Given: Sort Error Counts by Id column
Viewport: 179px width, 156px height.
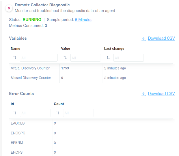Looking at the screenshot, I should point(15,113).
